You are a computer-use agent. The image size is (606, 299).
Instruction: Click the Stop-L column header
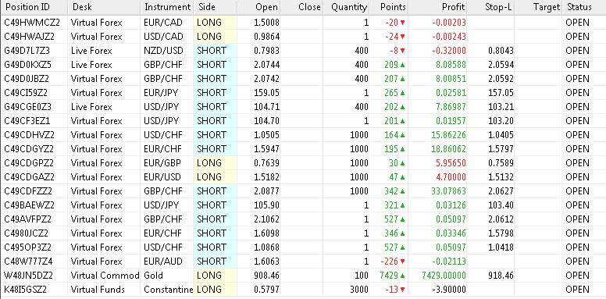(491, 7)
